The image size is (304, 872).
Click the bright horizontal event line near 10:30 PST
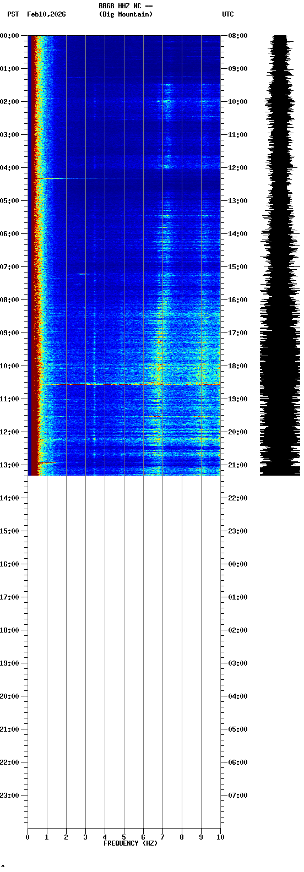point(129,384)
